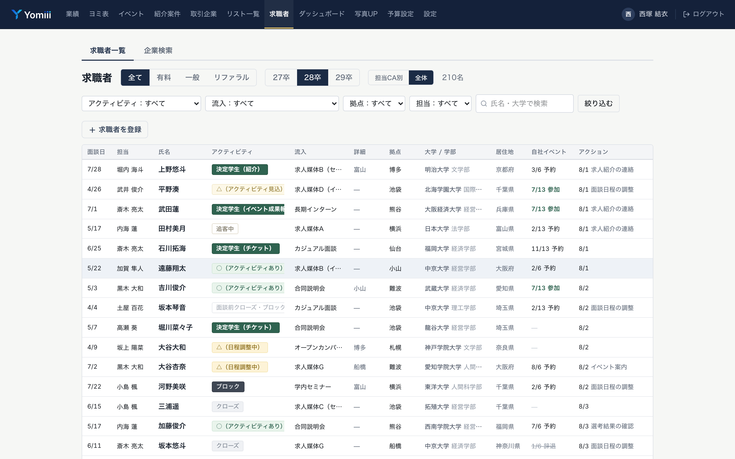Screen dimensions: 735x459
Task: Open candidate 平野湊
Action: click(x=168, y=189)
